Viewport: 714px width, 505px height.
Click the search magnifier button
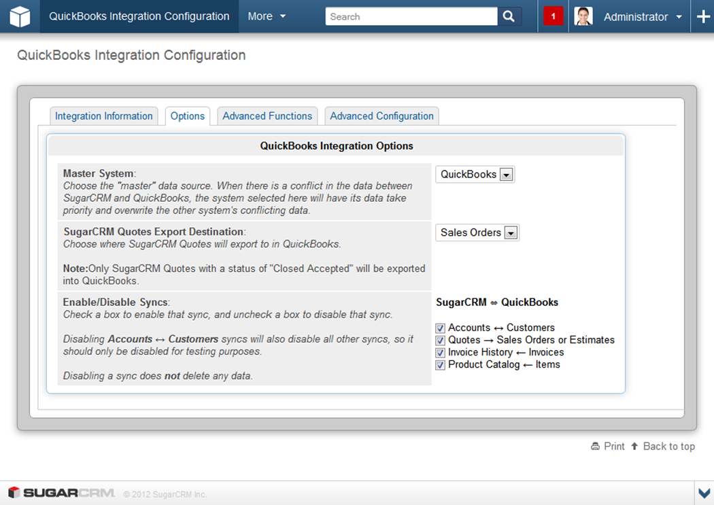(509, 16)
